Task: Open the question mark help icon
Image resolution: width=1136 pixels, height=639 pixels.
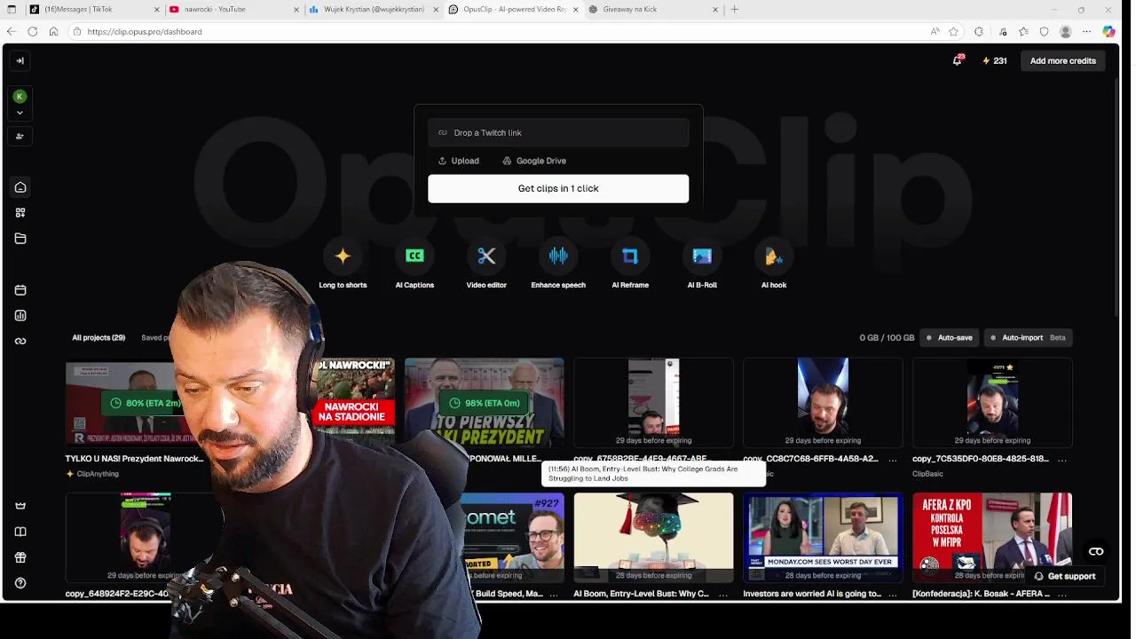Action: 20,583
